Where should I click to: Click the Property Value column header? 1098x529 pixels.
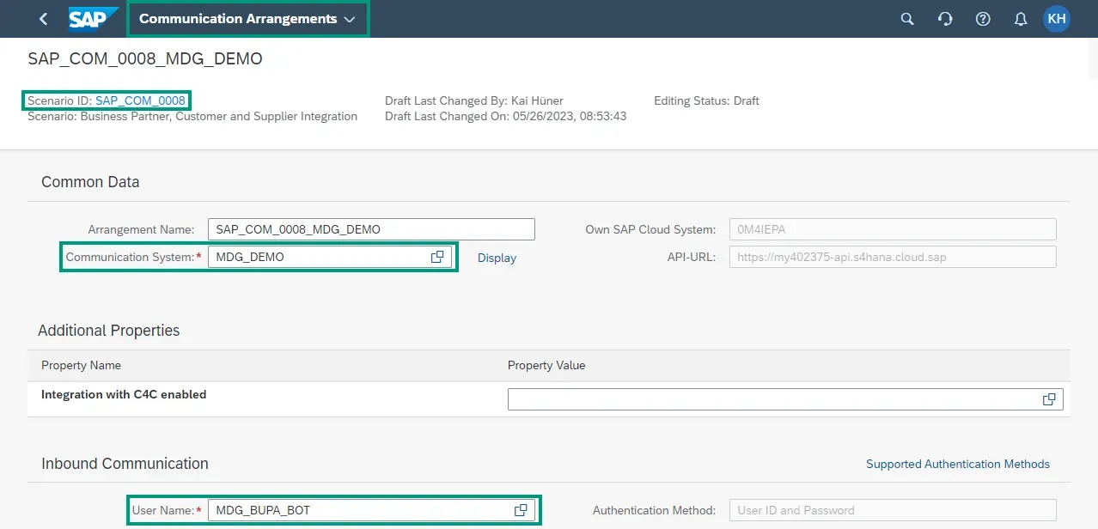tap(546, 365)
